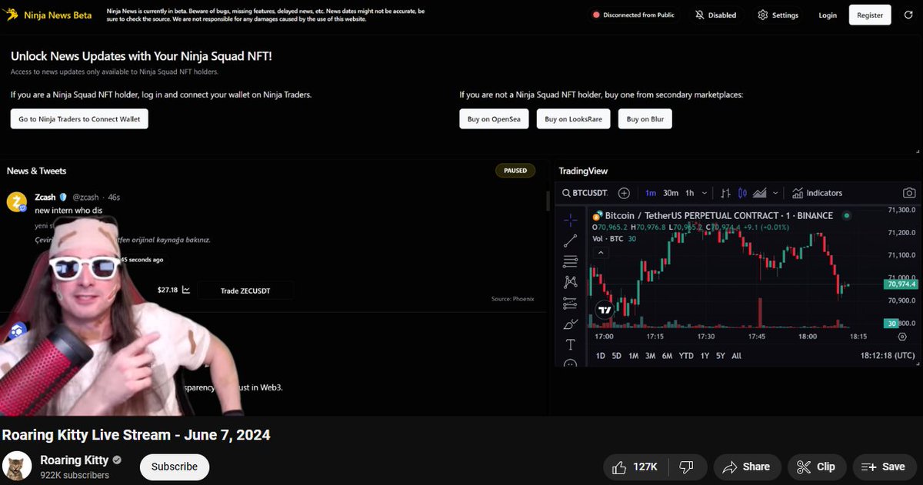Select the forecasting/position tool
The height and width of the screenshot is (485, 923).
click(570, 303)
